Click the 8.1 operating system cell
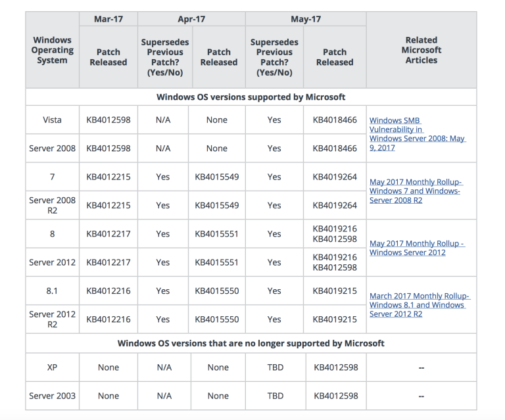 (52, 291)
